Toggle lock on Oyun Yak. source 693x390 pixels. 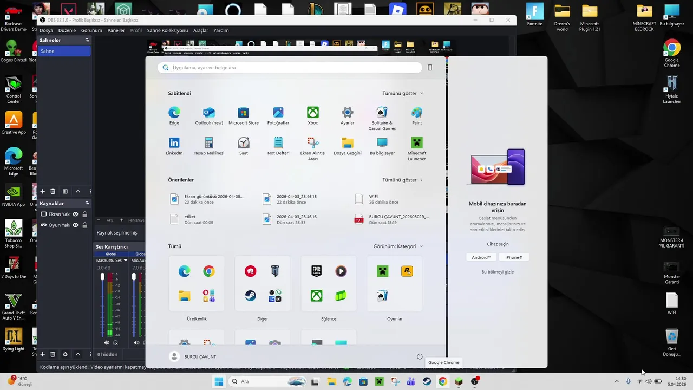(85, 225)
